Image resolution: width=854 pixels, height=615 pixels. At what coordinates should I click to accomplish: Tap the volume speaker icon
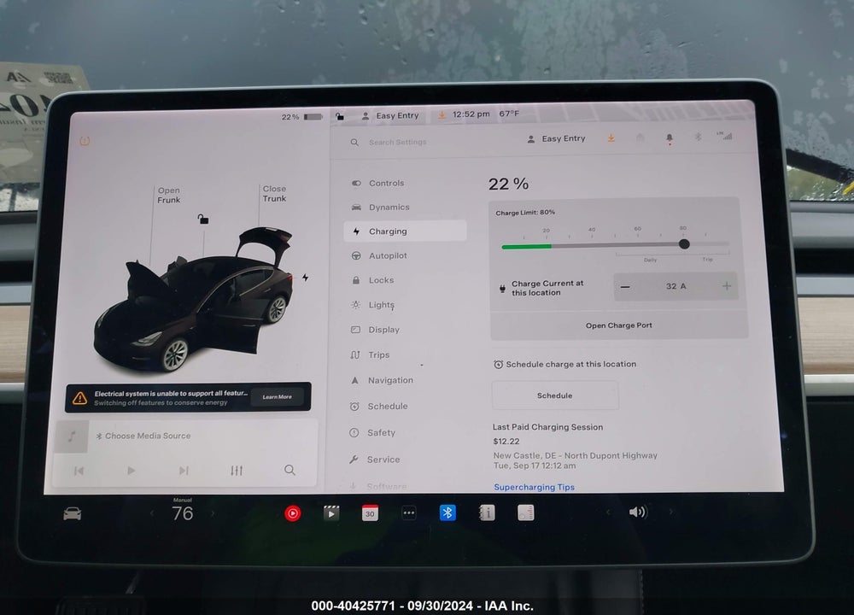pyautogui.click(x=637, y=512)
